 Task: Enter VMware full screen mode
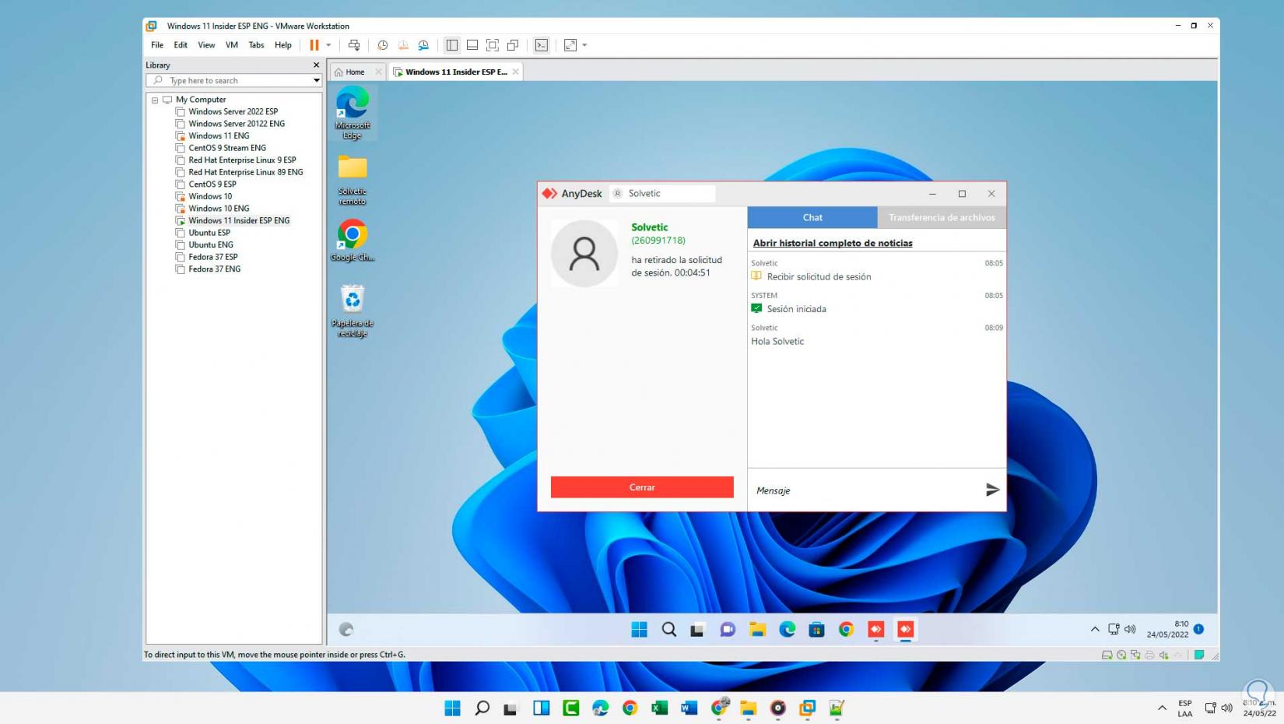point(493,45)
